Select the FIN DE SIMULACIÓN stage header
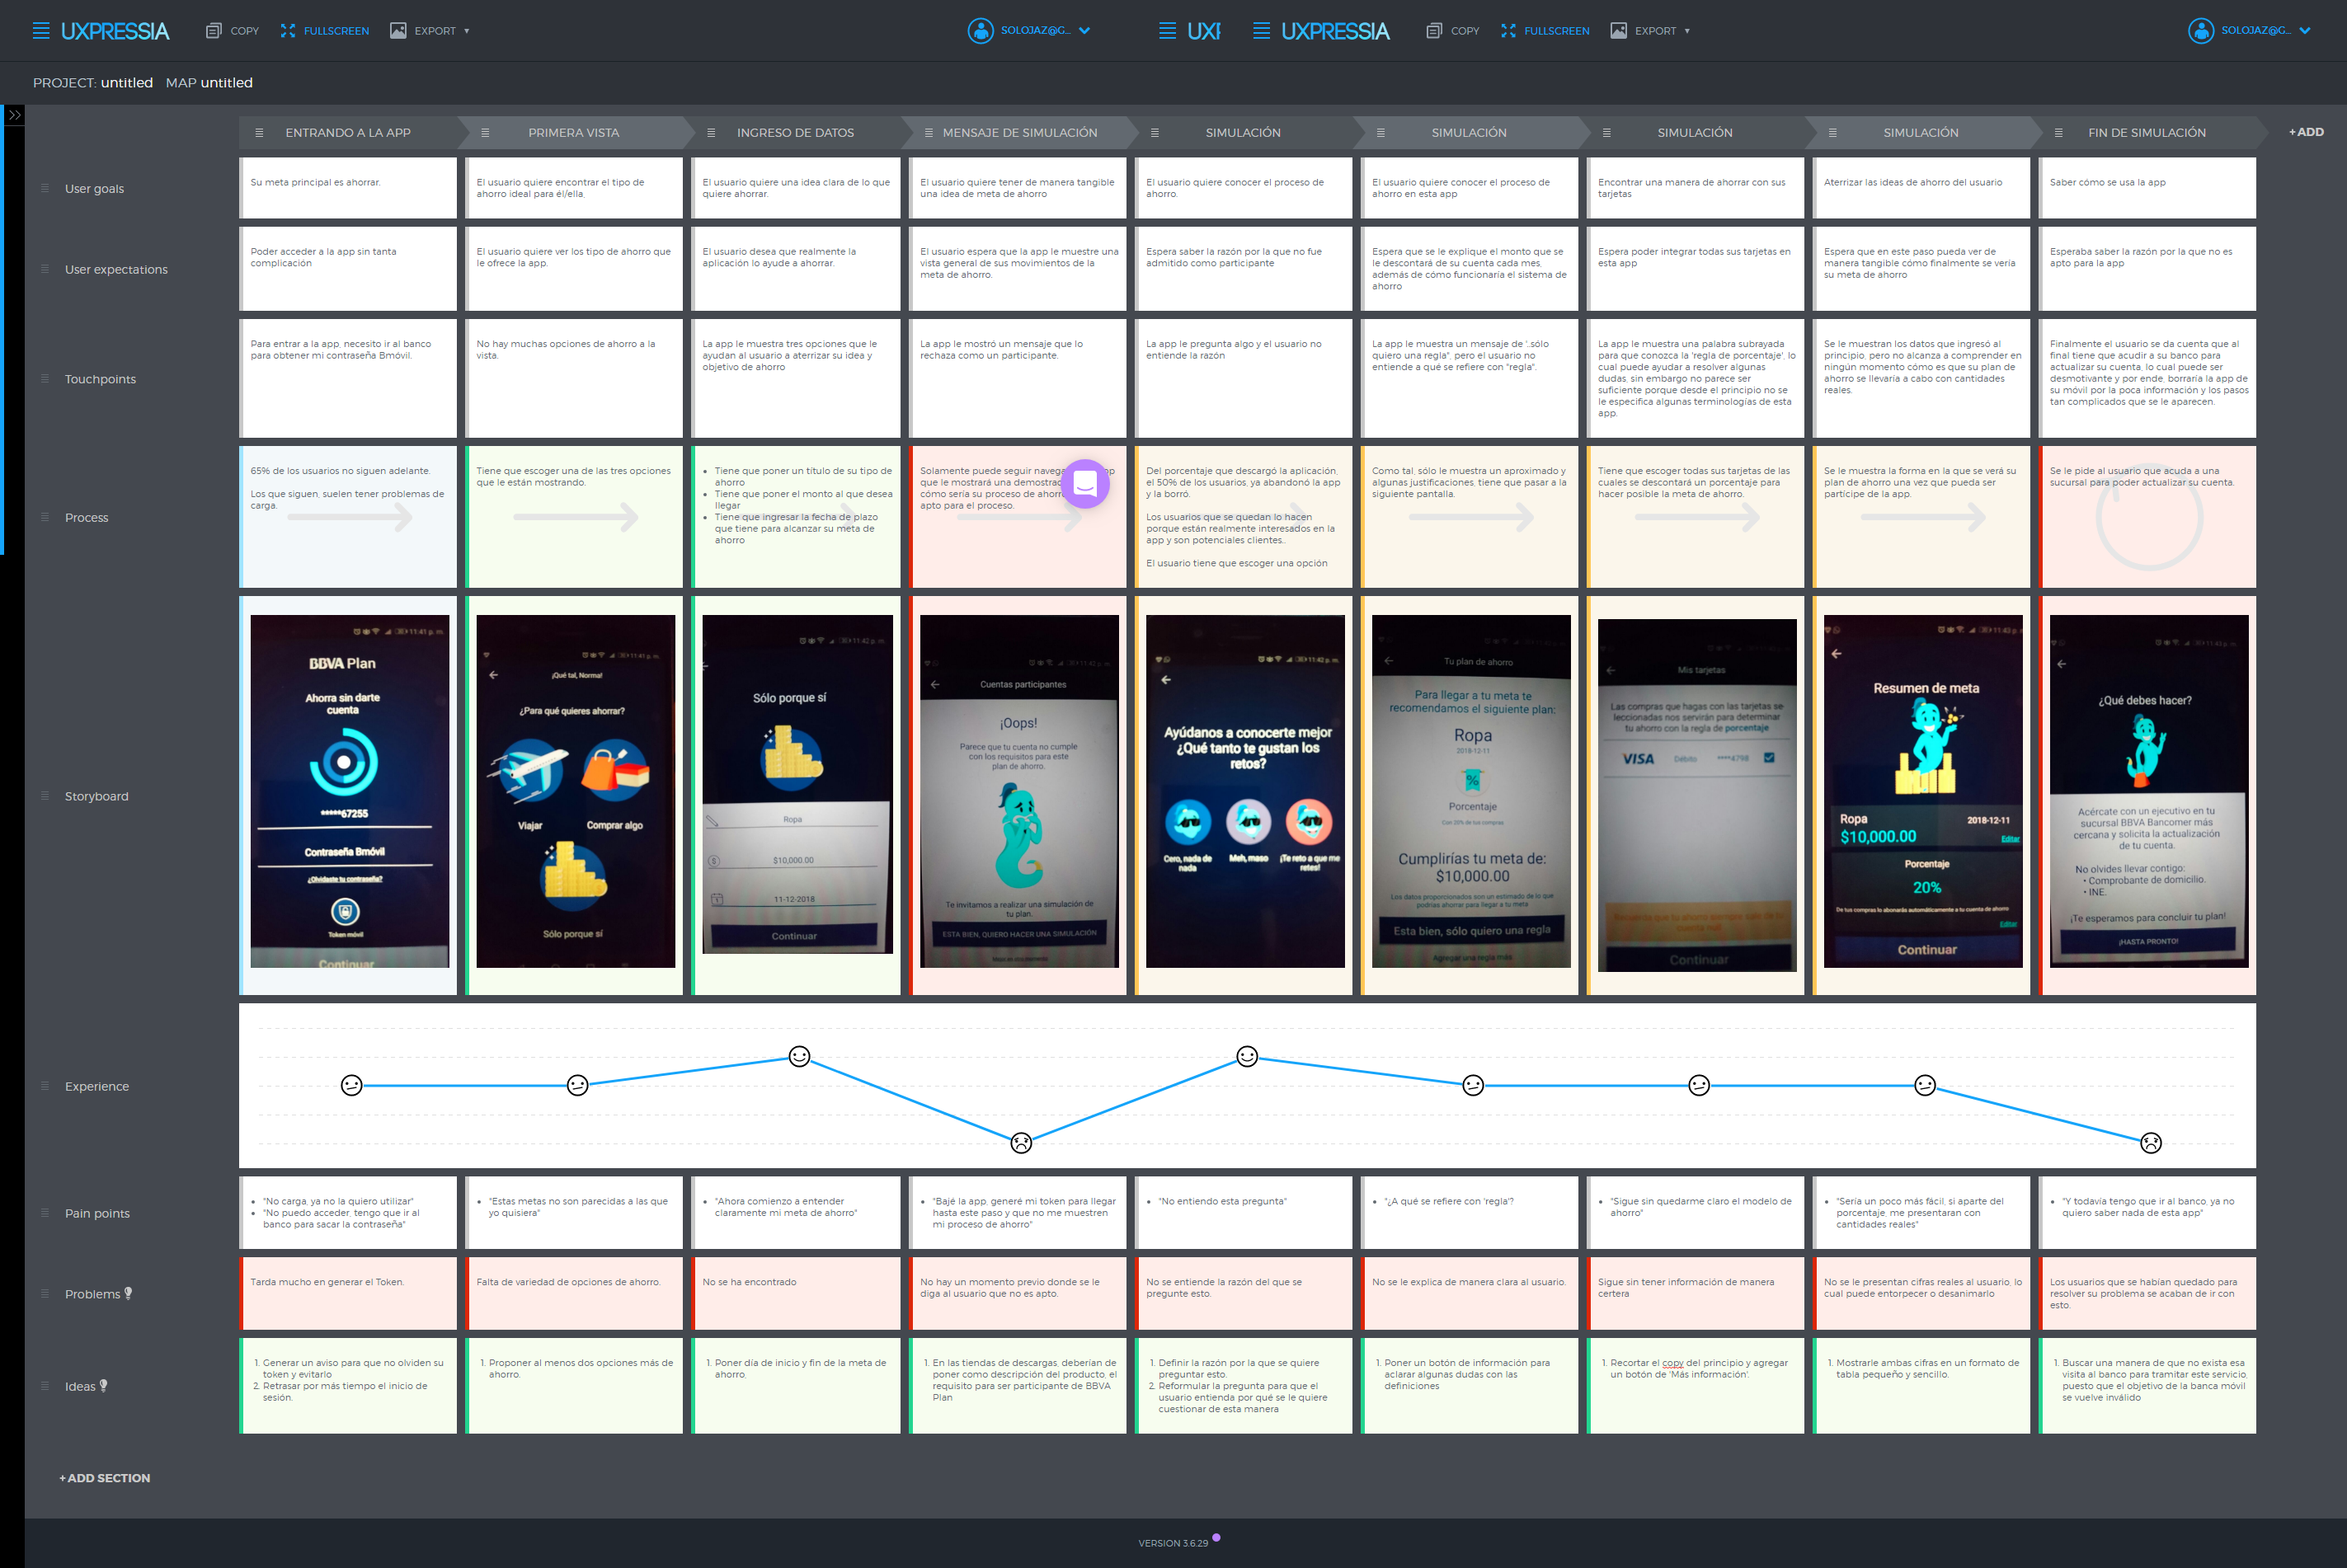Screen dimensions: 2347x1568 (2147, 133)
